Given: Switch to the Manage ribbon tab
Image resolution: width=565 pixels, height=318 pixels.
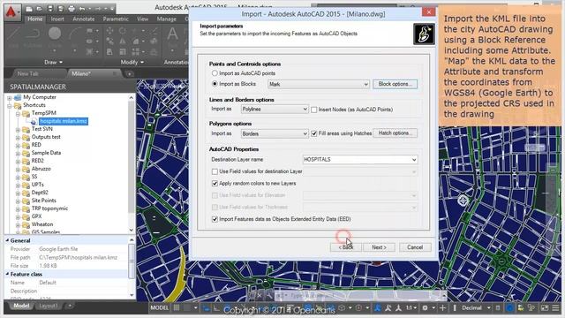Looking at the screenshot, I should pos(166,19).
